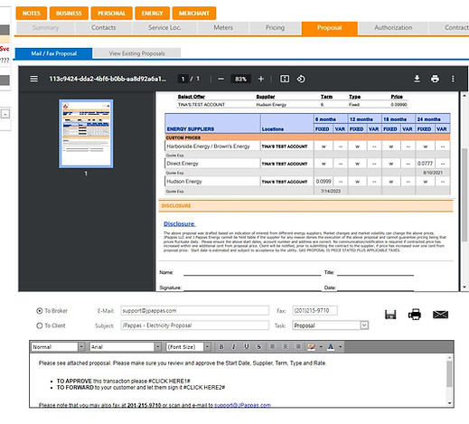The image size is (469, 424).
Task: Toggle underline formatting in email editor
Action: click(247, 347)
